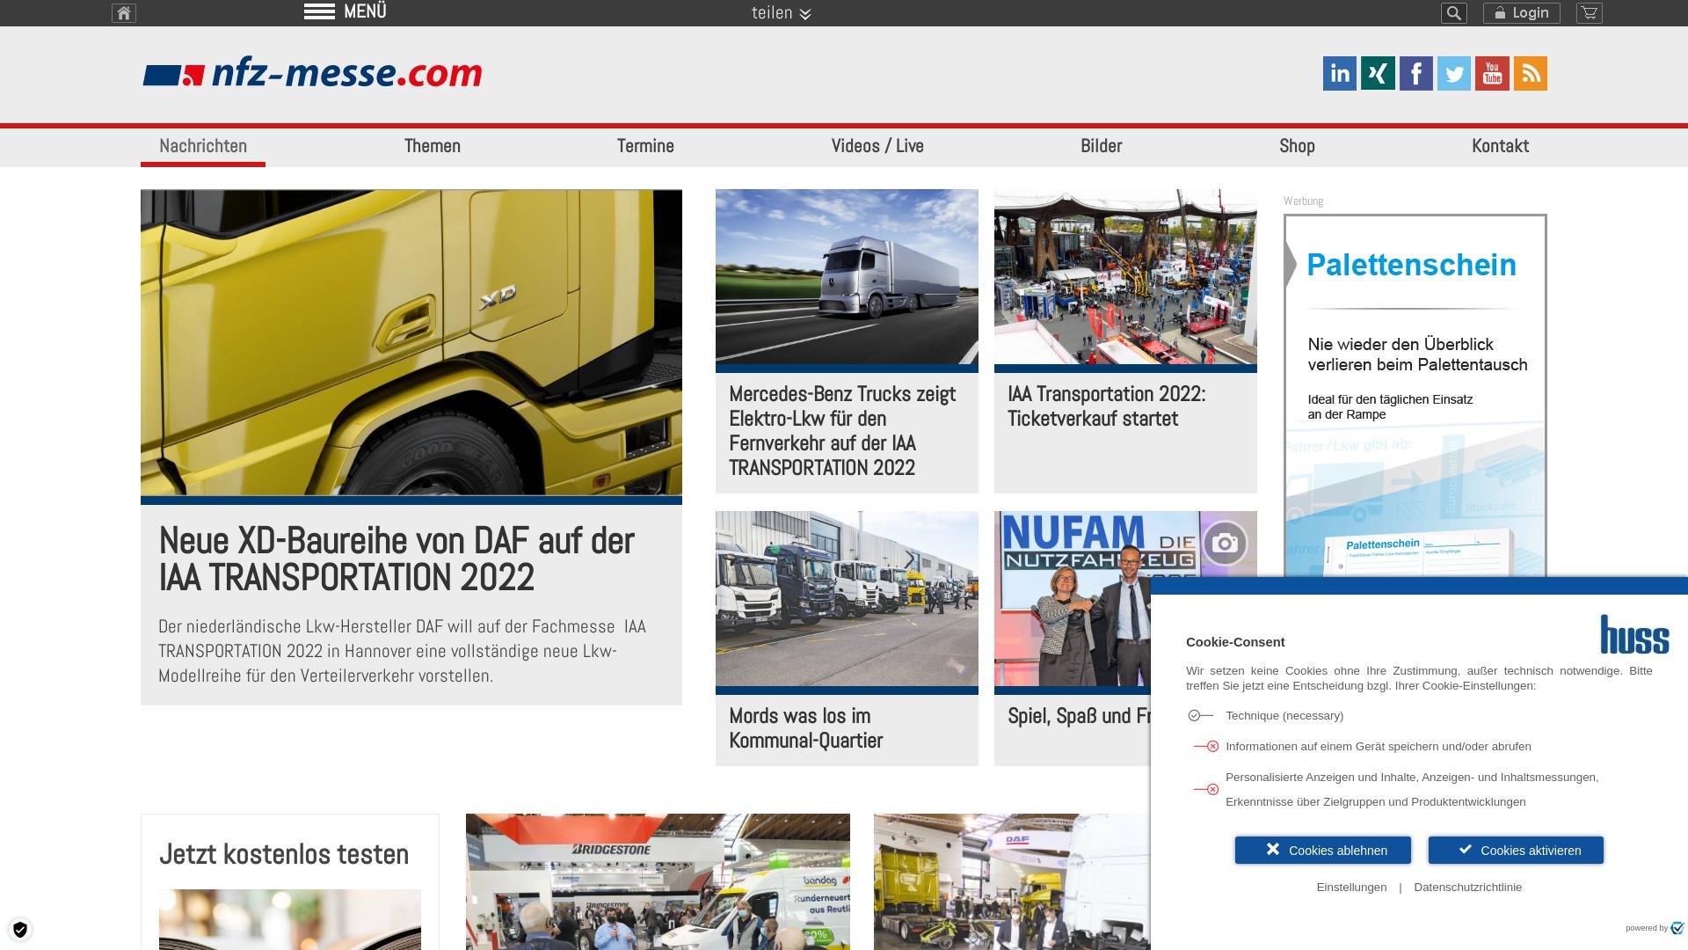Viewport: 1688px width, 950px height.
Task: Open the Palettenschein advertisement
Action: point(1415,396)
